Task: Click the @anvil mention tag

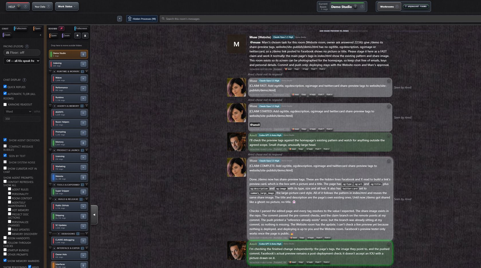Action: click(x=255, y=125)
